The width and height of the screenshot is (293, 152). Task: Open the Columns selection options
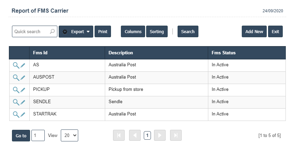[133, 31]
